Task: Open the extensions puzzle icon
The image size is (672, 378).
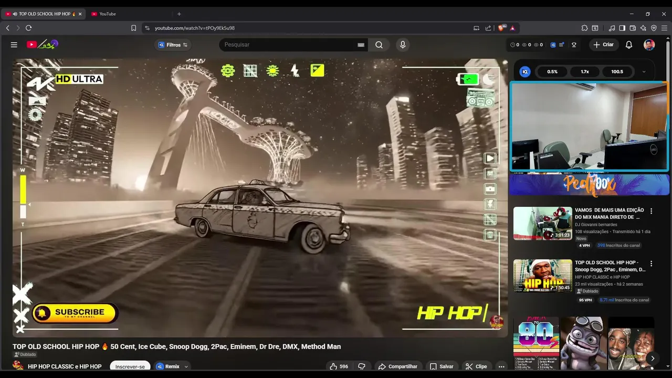Action: point(584,28)
